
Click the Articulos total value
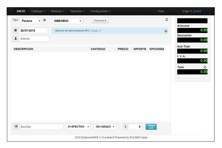[x=192, y=30]
